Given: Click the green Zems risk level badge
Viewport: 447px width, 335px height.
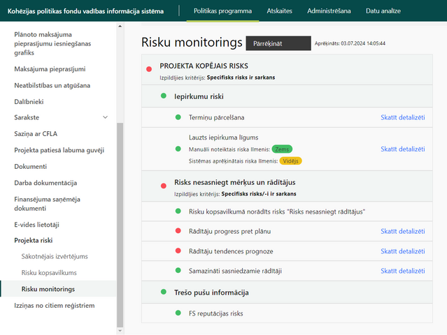Looking at the screenshot, I should click(282, 149).
